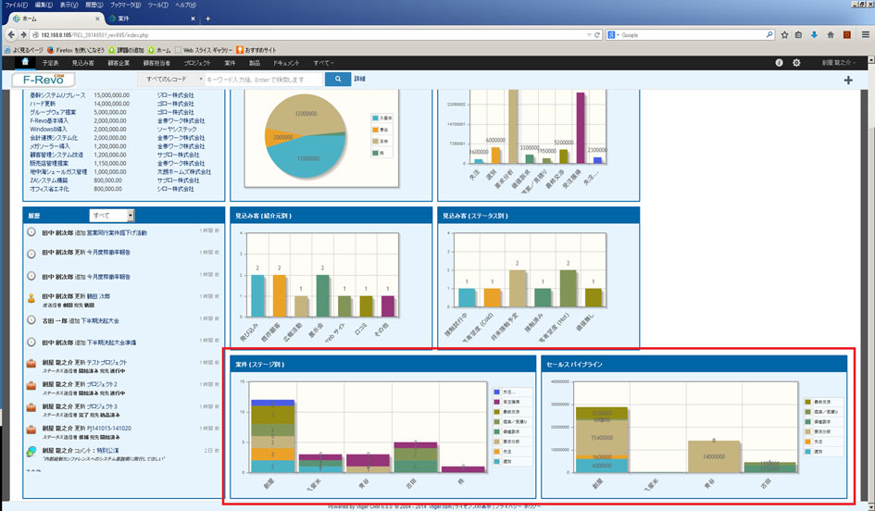Click よく見るページ bookmark
Viewport: 875px width, 511px height.
23,50
